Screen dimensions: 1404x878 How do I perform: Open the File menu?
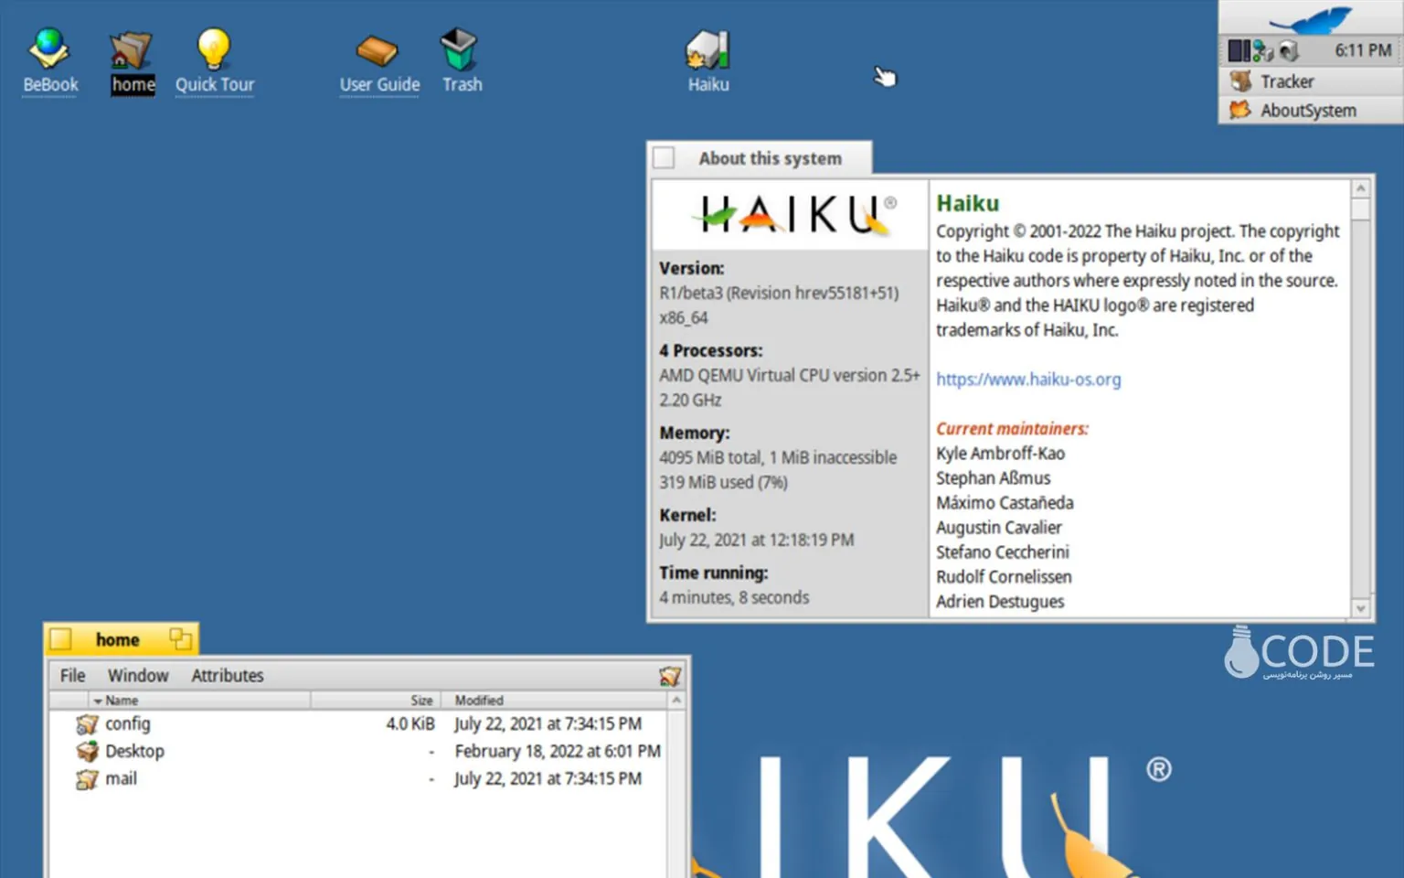72,676
